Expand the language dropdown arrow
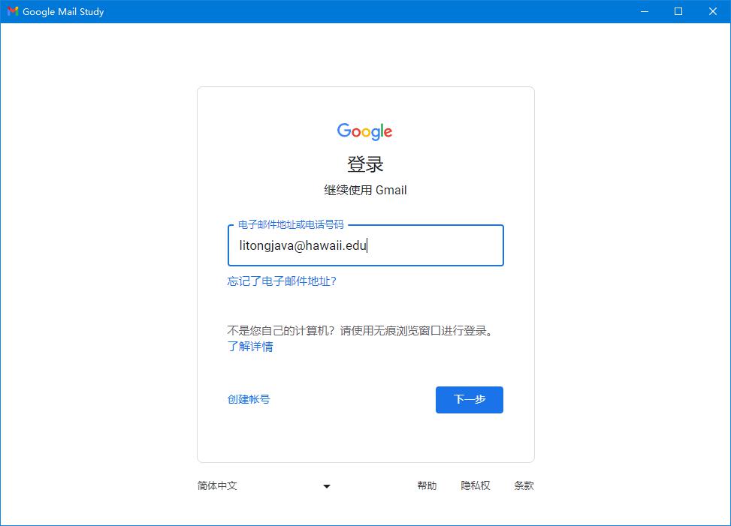Screen dimensions: 731x526 tap(326, 486)
